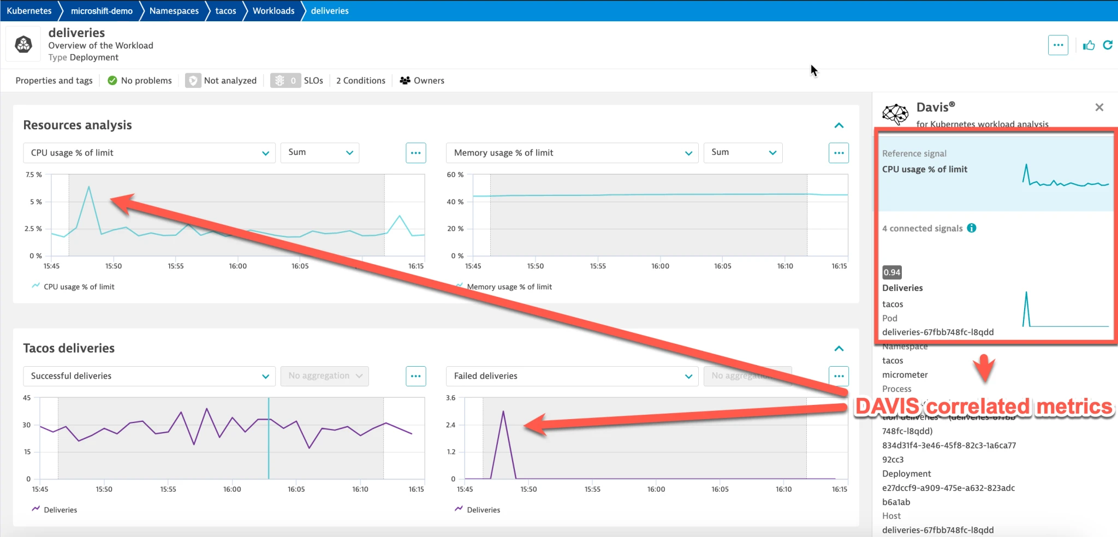Screen dimensions: 1118x537
Task: Change Sum aggregation for CPU chart
Action: click(x=320, y=153)
